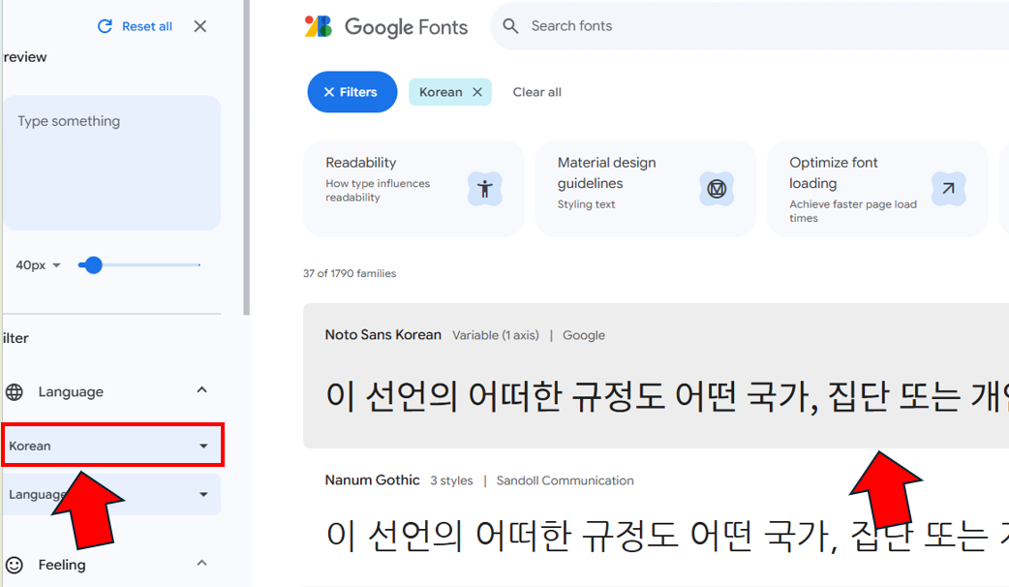The height and width of the screenshot is (587, 1009).
Task: Click Clear all filters link
Action: [536, 92]
